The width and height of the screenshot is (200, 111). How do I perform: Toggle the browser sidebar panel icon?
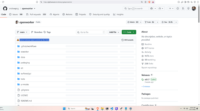click(x=185, y=2)
